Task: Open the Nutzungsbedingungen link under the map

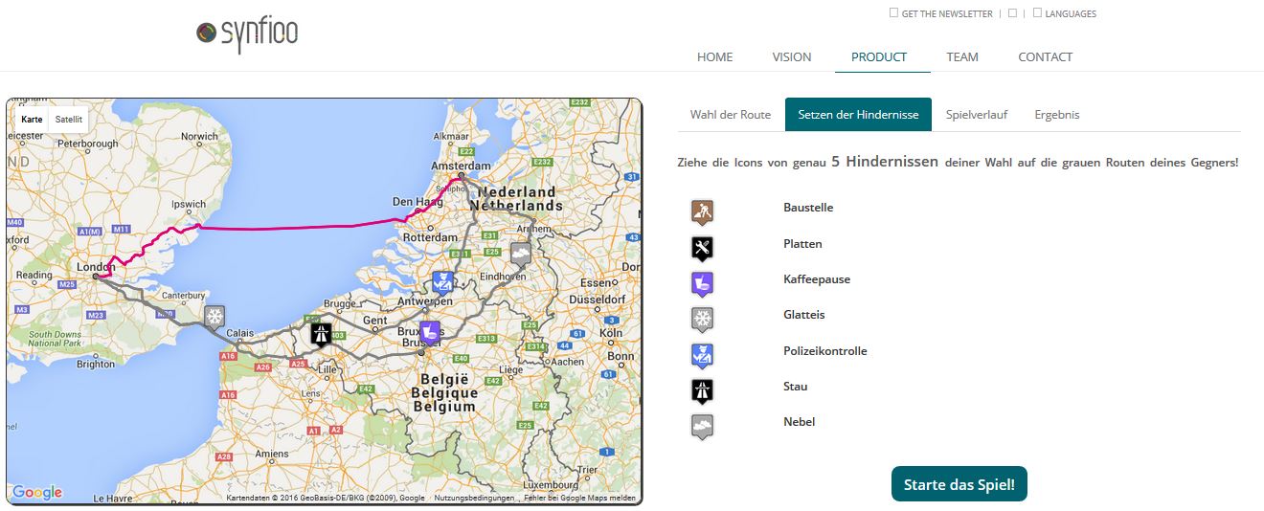Action: pyautogui.click(x=473, y=499)
